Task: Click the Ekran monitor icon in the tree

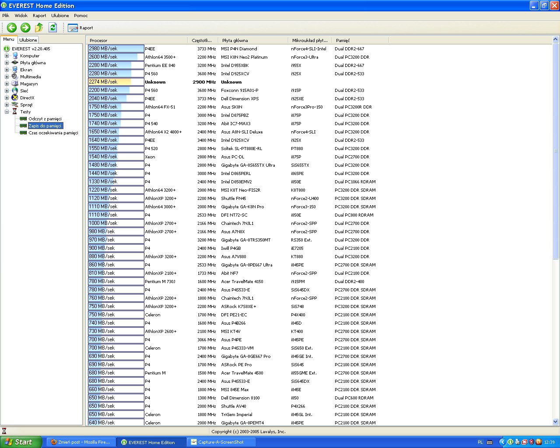Action: (x=15, y=70)
